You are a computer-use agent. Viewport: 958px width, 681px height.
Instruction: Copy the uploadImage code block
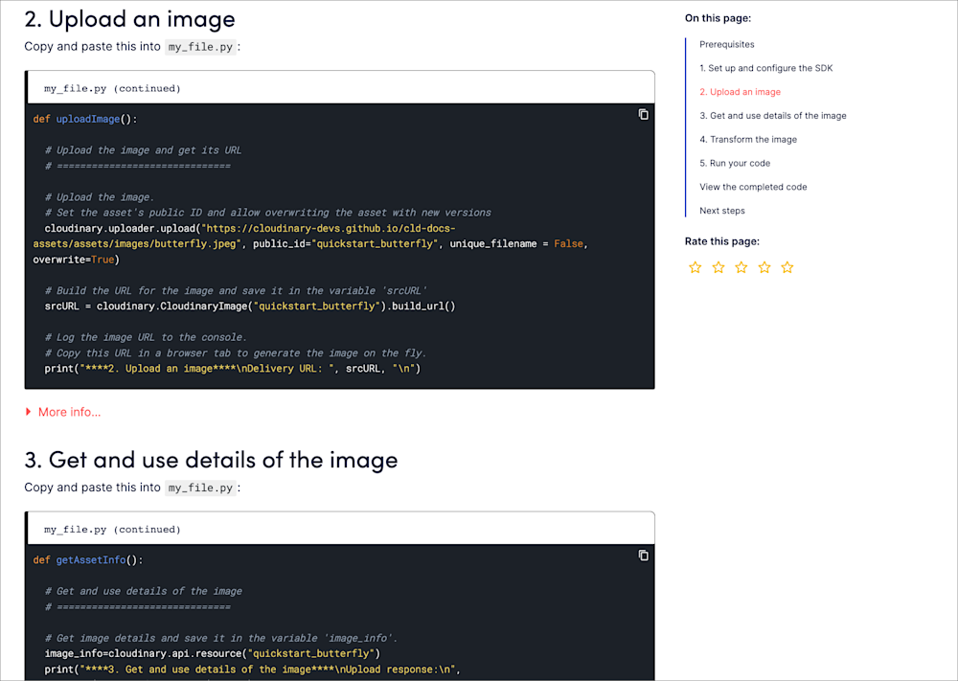click(x=644, y=114)
